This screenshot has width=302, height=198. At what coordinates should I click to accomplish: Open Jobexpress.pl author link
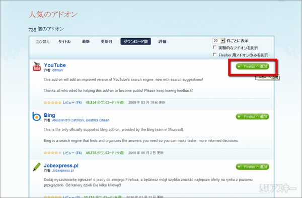pyautogui.click(x=63, y=170)
